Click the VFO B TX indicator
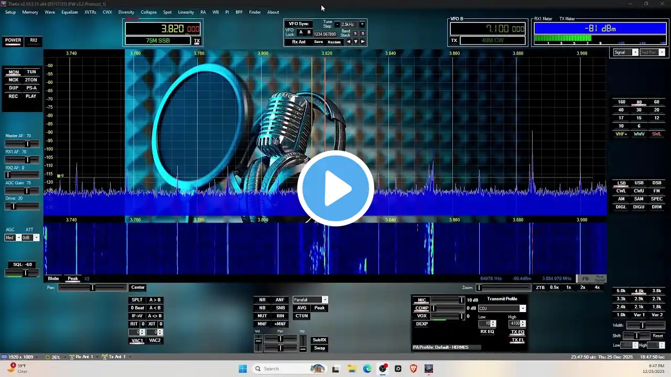 454,40
